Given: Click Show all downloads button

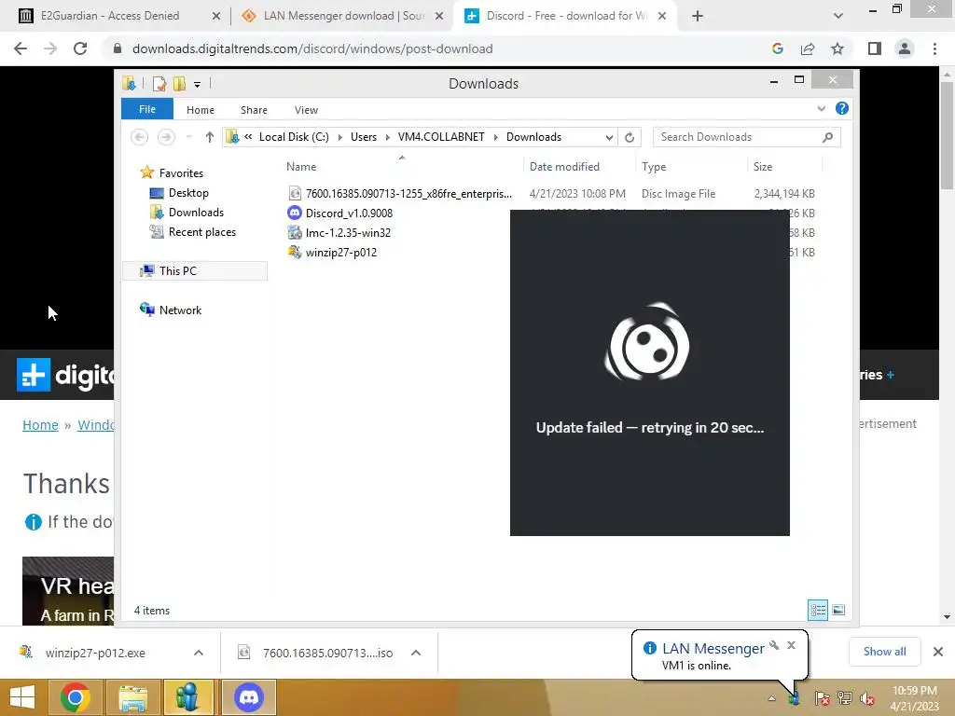Looking at the screenshot, I should [x=884, y=652].
